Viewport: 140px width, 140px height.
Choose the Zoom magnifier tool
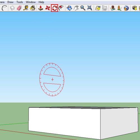pyautogui.click(x=83, y=8)
